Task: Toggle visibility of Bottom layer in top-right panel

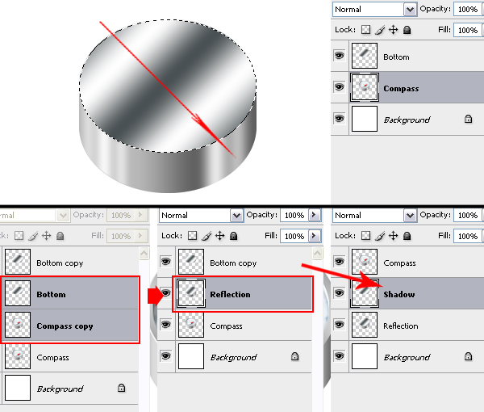Action: 339,57
